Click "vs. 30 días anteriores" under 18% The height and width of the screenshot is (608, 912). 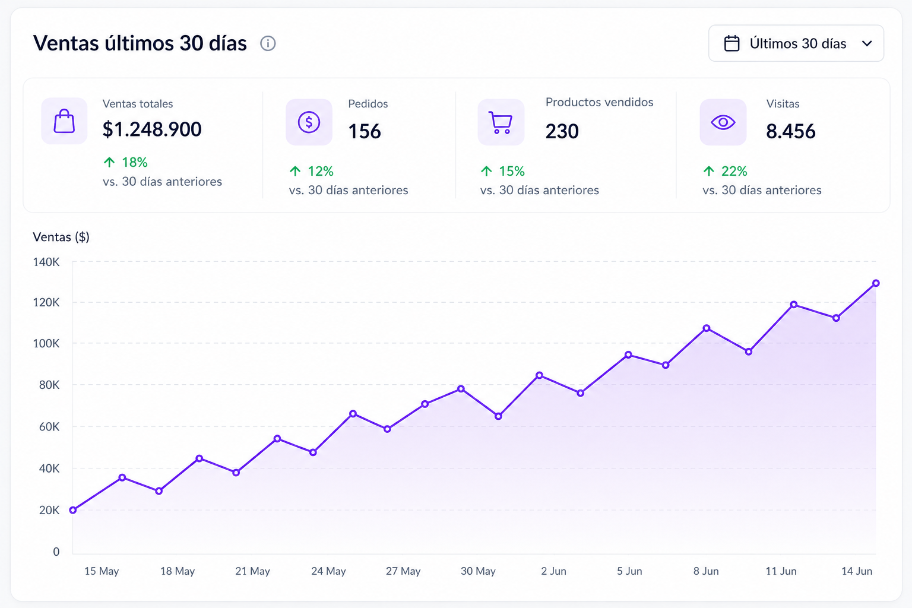click(x=163, y=182)
